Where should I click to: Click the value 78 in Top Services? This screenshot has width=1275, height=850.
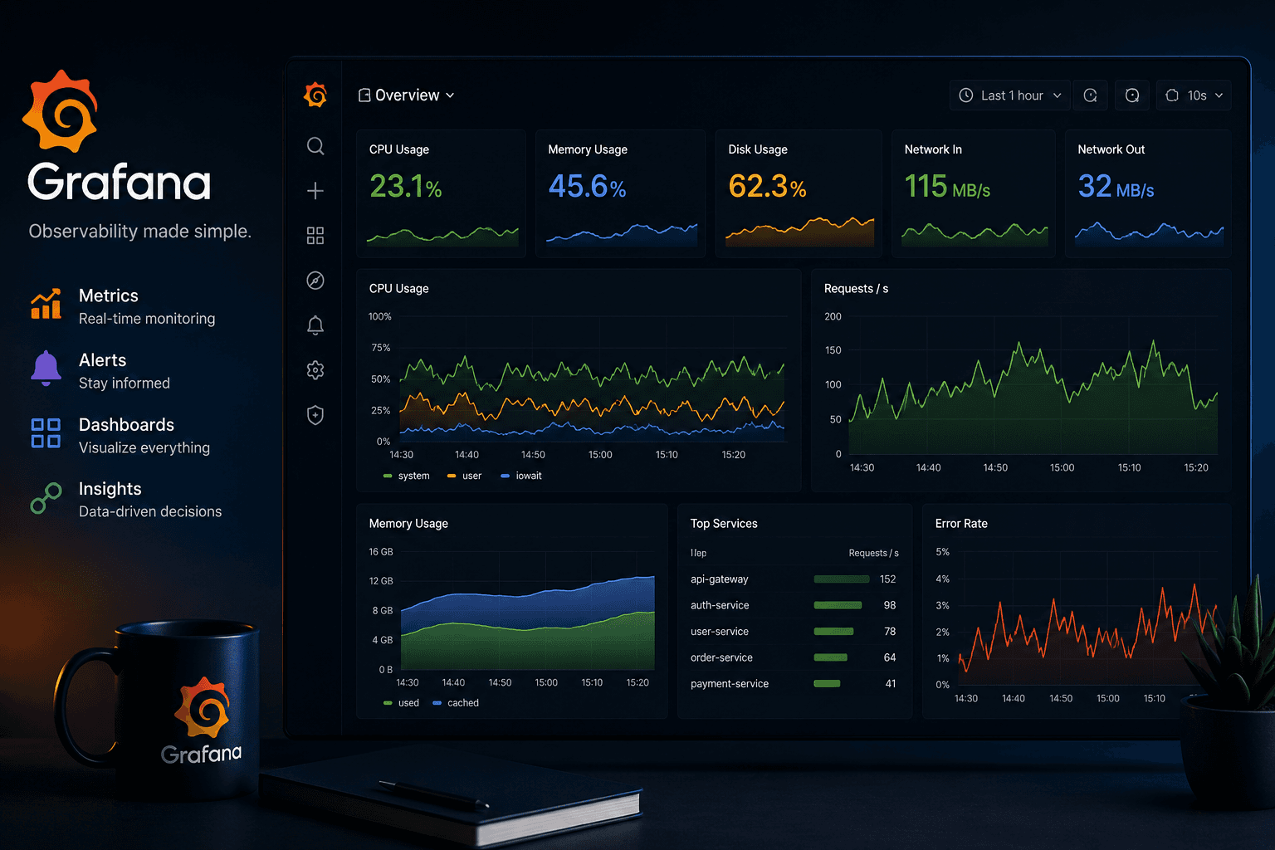(x=890, y=632)
